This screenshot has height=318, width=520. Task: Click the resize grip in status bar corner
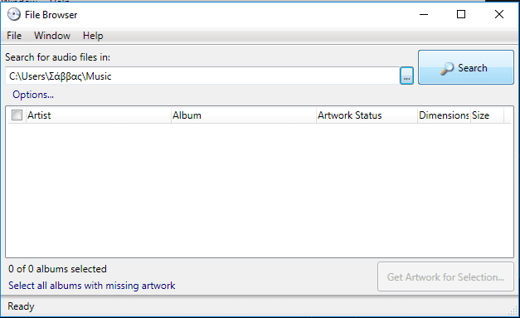[513, 311]
